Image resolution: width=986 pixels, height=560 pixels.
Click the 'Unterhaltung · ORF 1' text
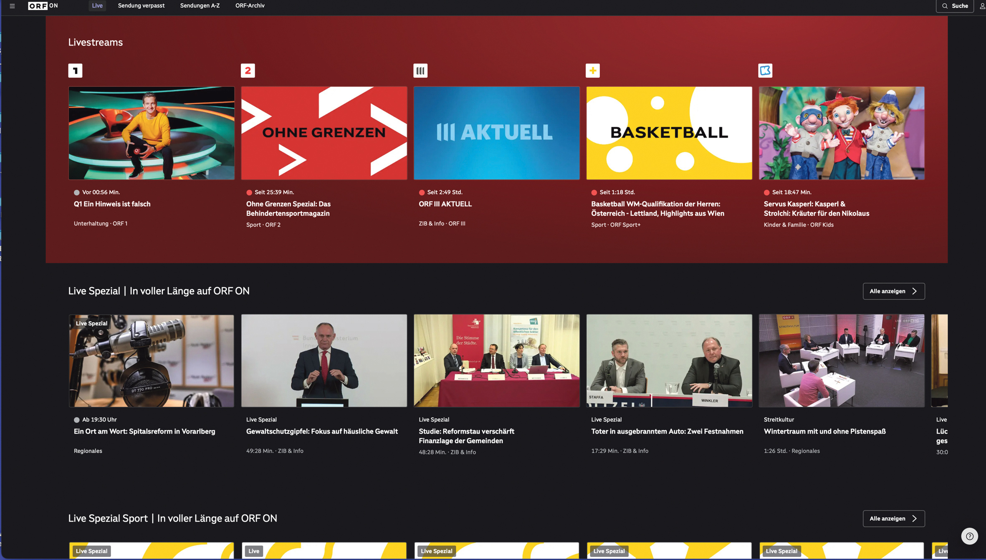[x=101, y=224]
